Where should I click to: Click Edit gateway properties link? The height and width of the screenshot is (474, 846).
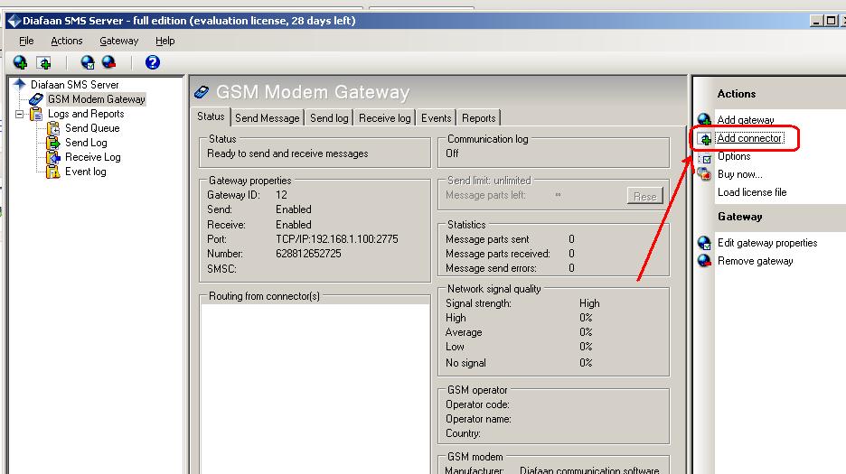pyautogui.click(x=767, y=243)
